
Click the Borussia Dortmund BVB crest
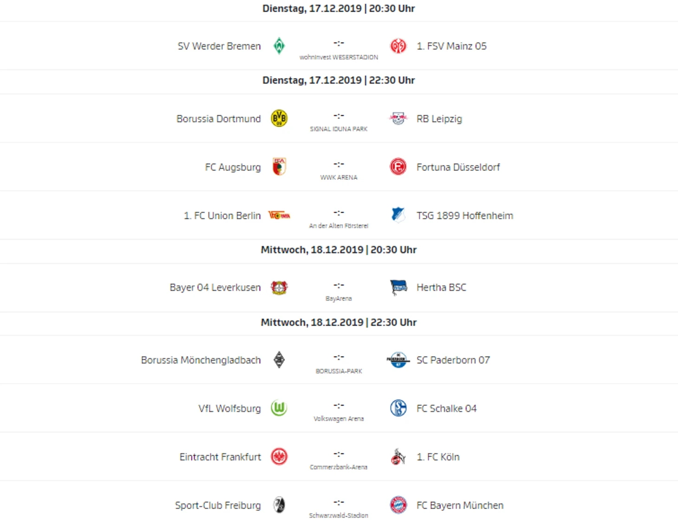click(x=279, y=118)
